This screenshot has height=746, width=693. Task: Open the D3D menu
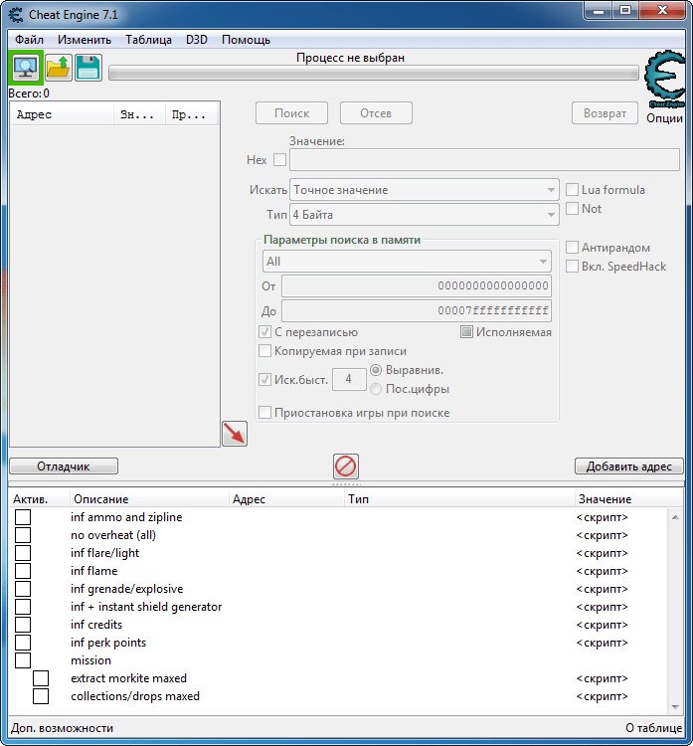point(197,40)
